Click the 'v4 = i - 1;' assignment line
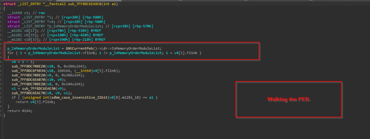Image resolution: width=370 pixels, height=139 pixels. click(x=23, y=62)
